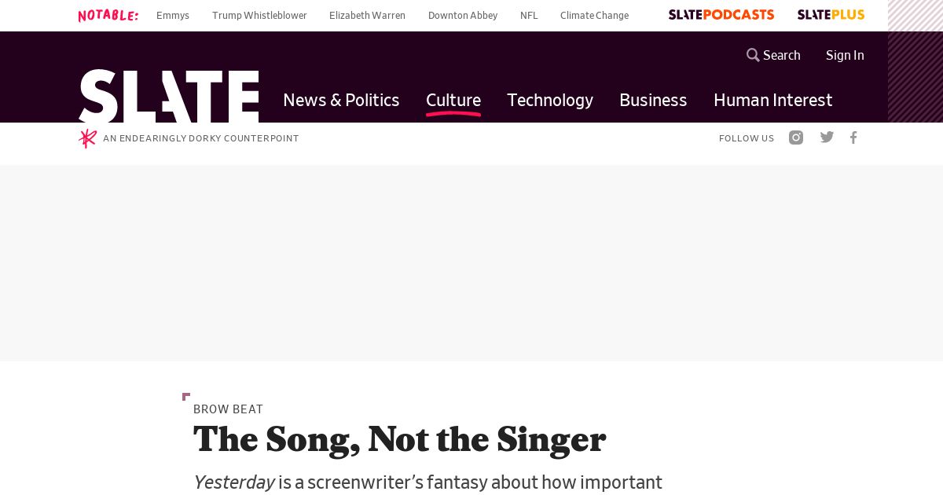Select the Culture section tab
Viewport: 943px width, 495px height.
coord(453,100)
